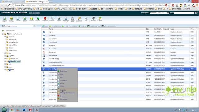The width and height of the screenshot is (199, 112).
Task: Click Deseleccionar todo checkbox button
Action: 109,26
